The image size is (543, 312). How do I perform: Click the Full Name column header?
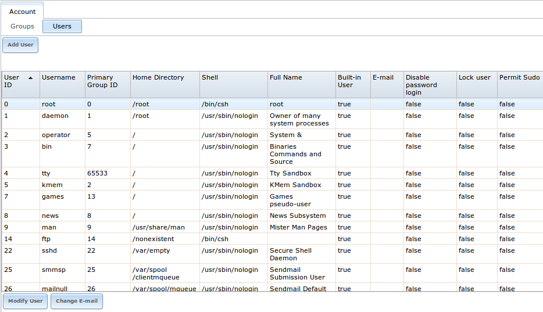point(286,78)
